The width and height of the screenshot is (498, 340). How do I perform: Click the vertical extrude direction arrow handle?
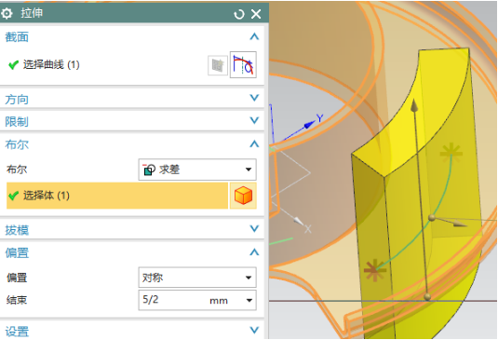tap(414, 106)
